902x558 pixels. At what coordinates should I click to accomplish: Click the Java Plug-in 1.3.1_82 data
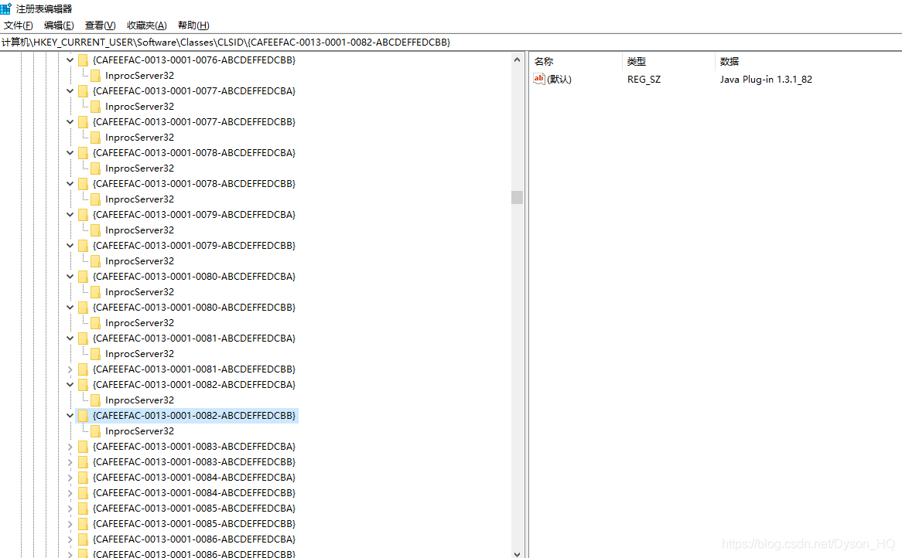pos(766,80)
